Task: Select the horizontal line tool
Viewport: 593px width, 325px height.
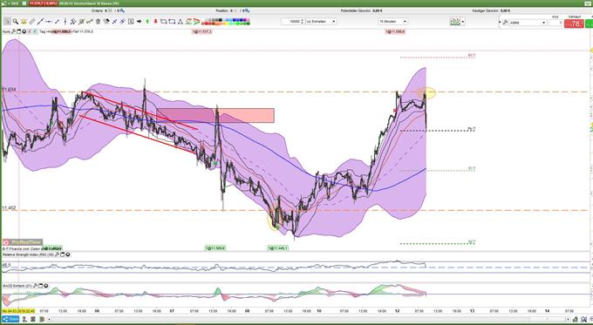Action: 49,22
